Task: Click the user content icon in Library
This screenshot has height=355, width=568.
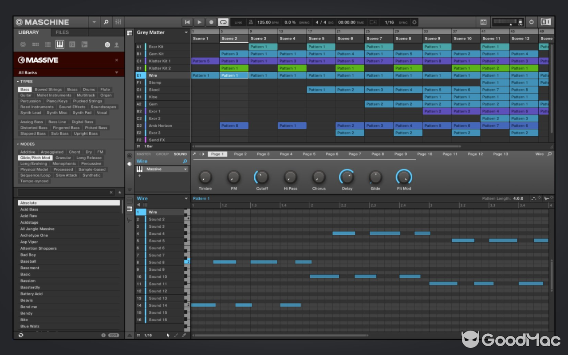Action: click(x=116, y=44)
